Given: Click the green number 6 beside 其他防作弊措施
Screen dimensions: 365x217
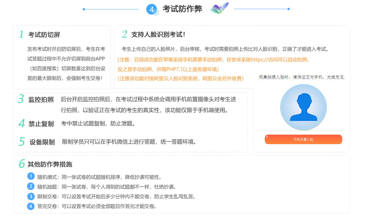Looking at the screenshot, I should click(x=22, y=164).
